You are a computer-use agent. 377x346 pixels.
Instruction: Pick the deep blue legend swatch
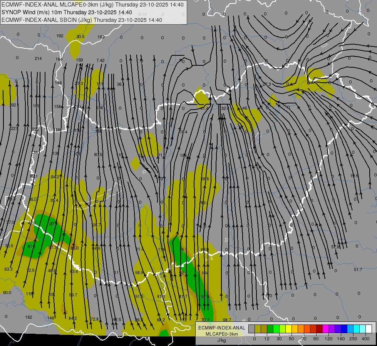click(344, 329)
